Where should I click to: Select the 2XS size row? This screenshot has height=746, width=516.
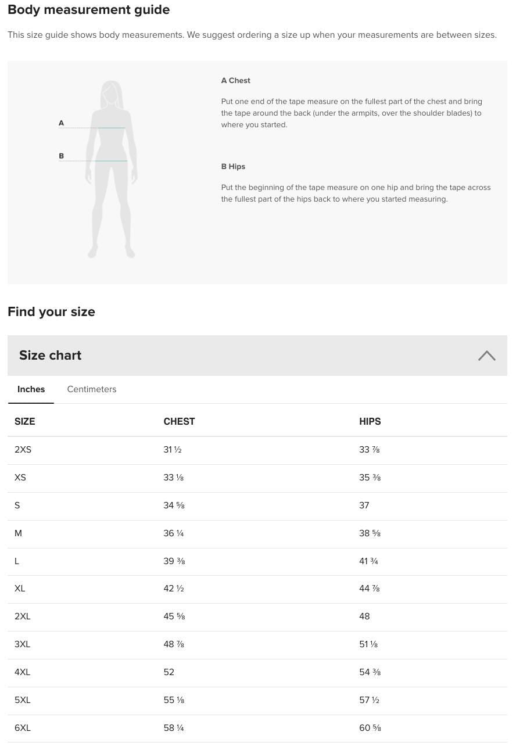[x=257, y=450]
